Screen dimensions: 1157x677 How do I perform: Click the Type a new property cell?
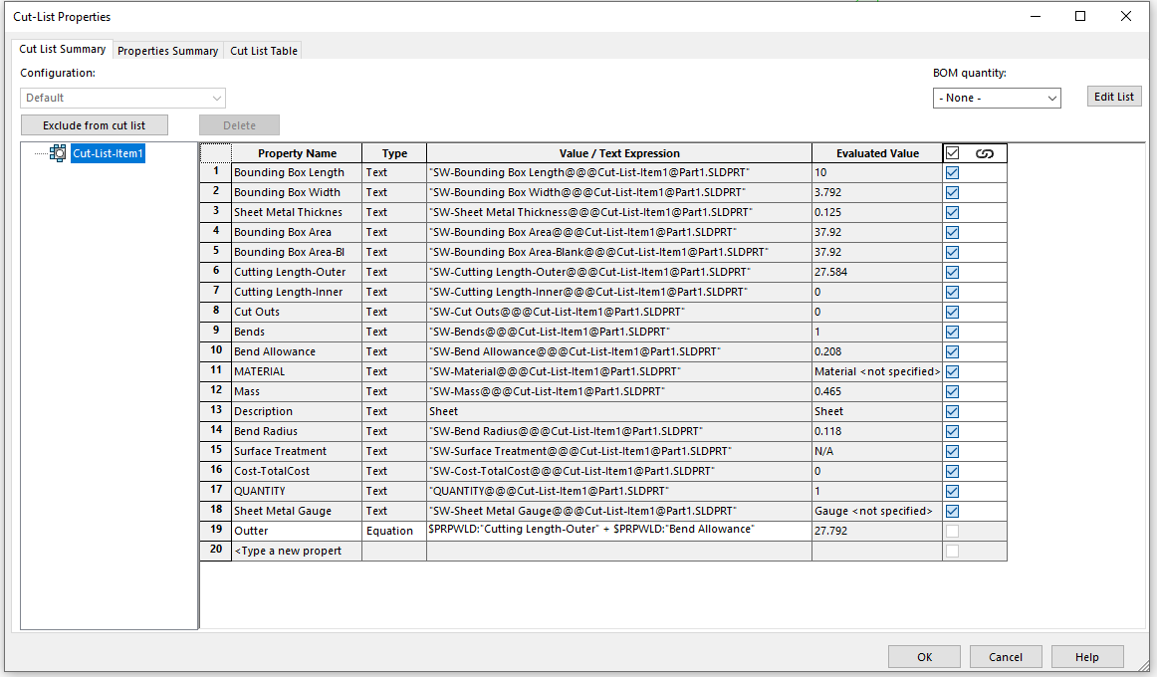tap(297, 551)
